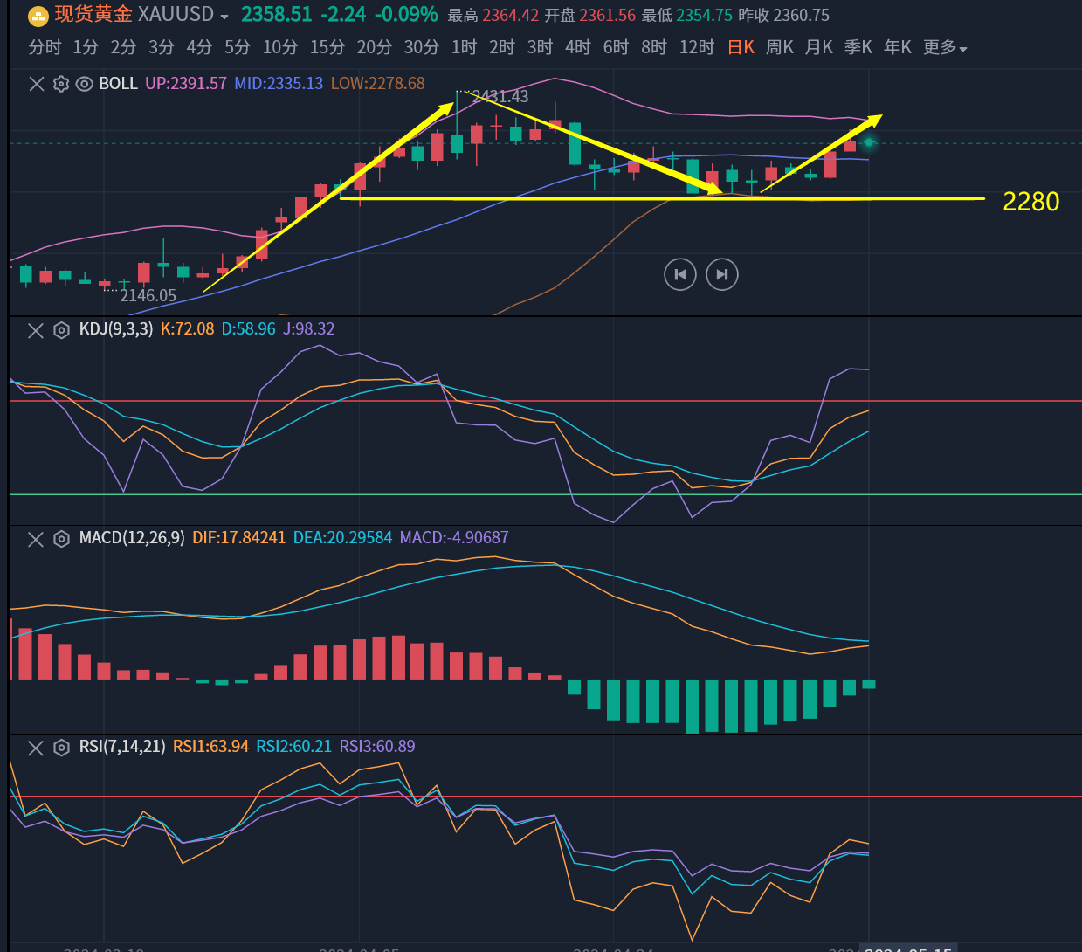Click the 2431.43 high price label
This screenshot has height=952, width=1082.
[x=500, y=97]
